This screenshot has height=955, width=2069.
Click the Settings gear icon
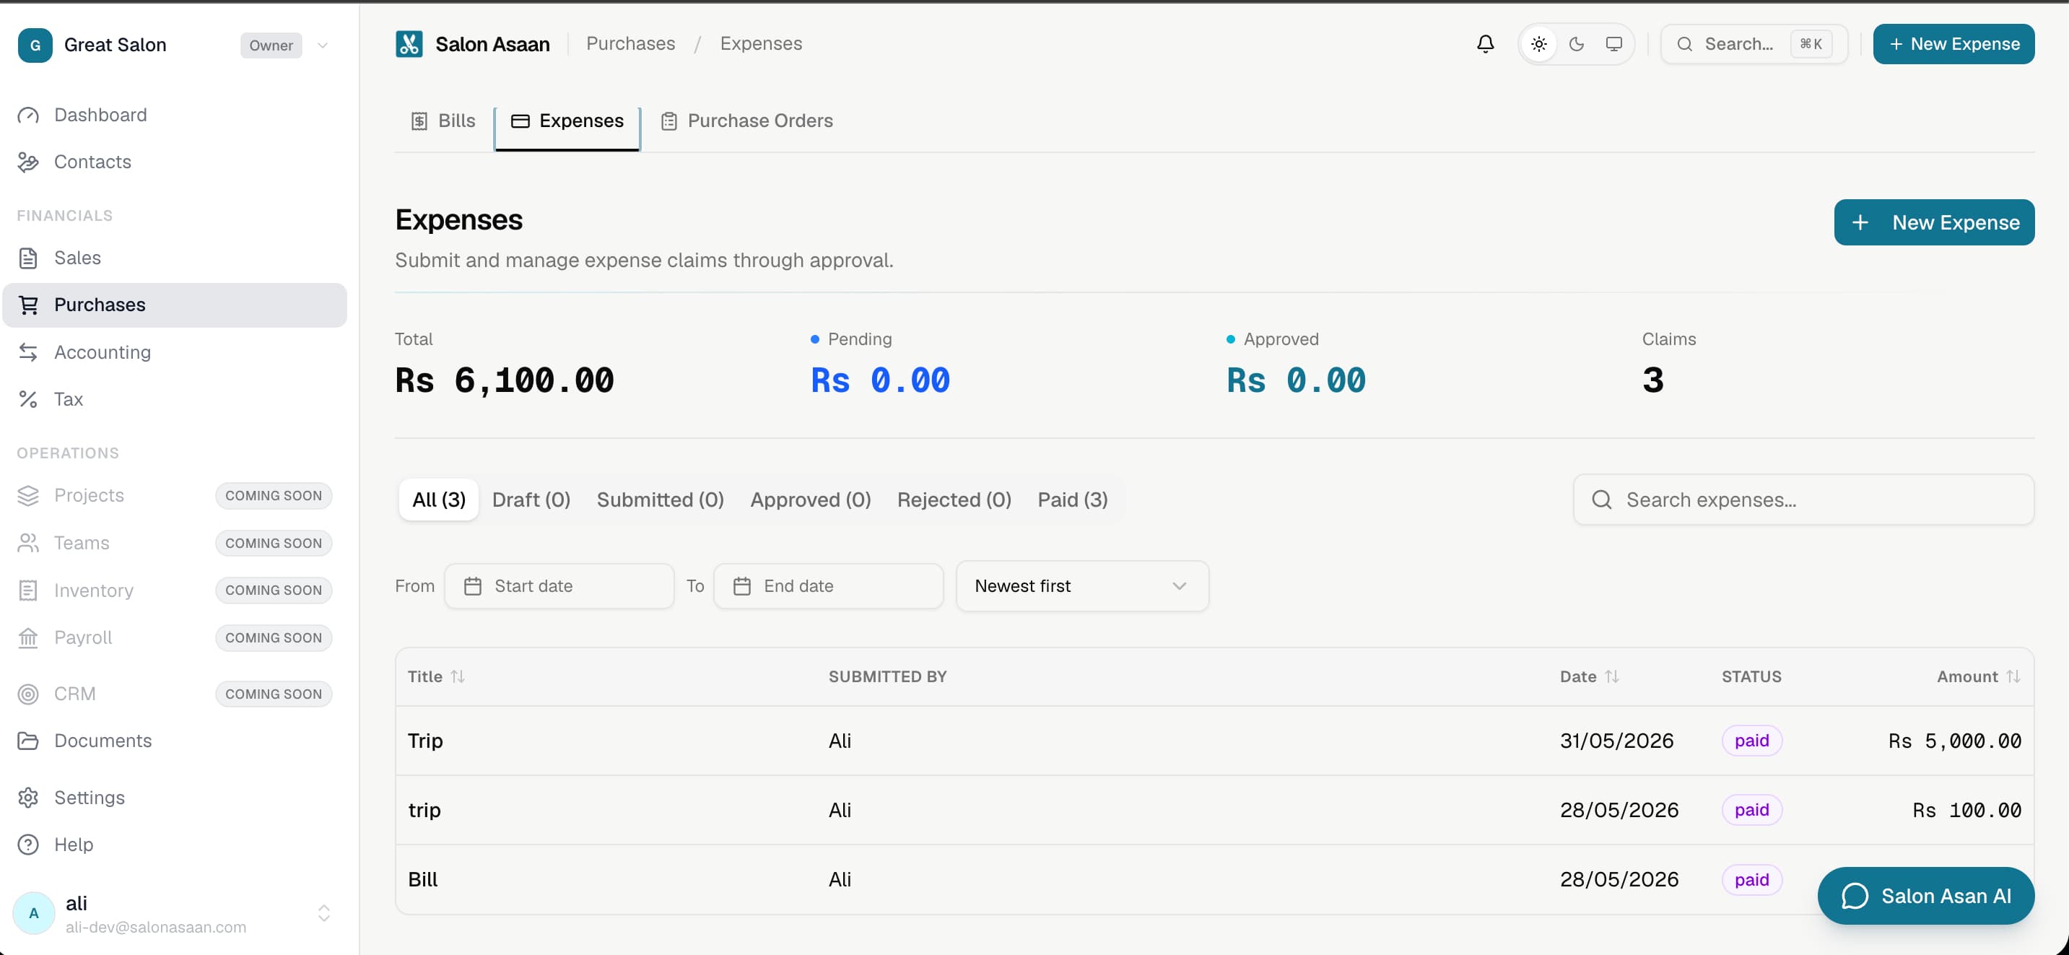(x=28, y=798)
